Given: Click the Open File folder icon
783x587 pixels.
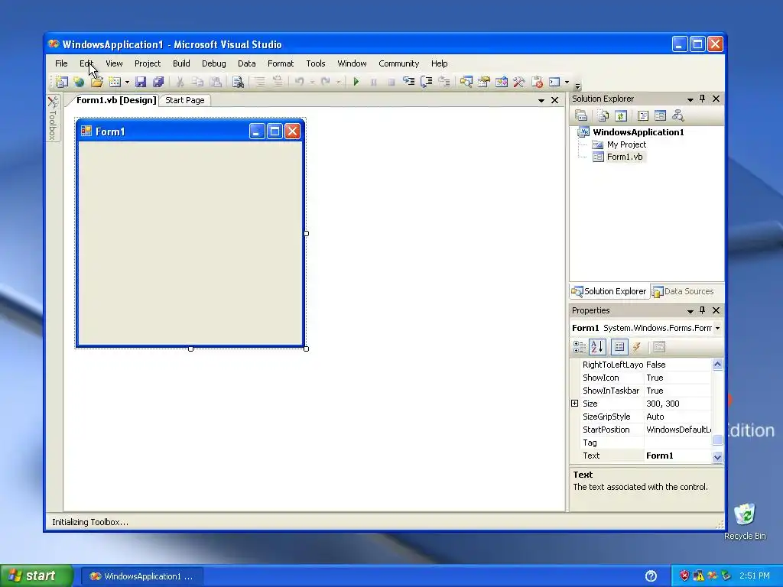Looking at the screenshot, I should [x=96, y=82].
